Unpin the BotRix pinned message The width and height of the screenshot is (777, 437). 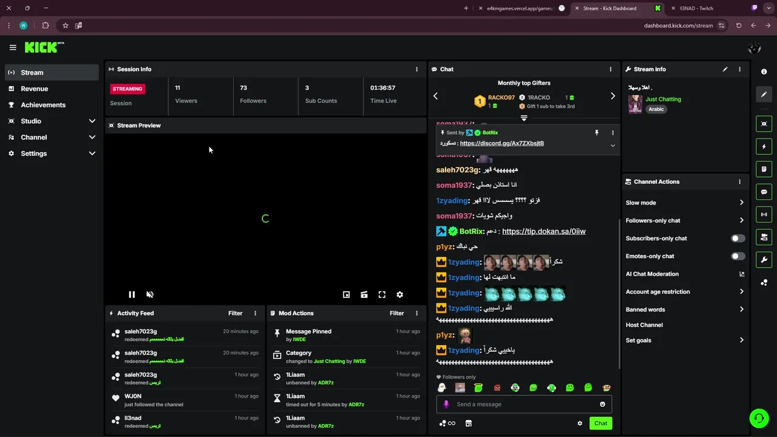coord(597,132)
